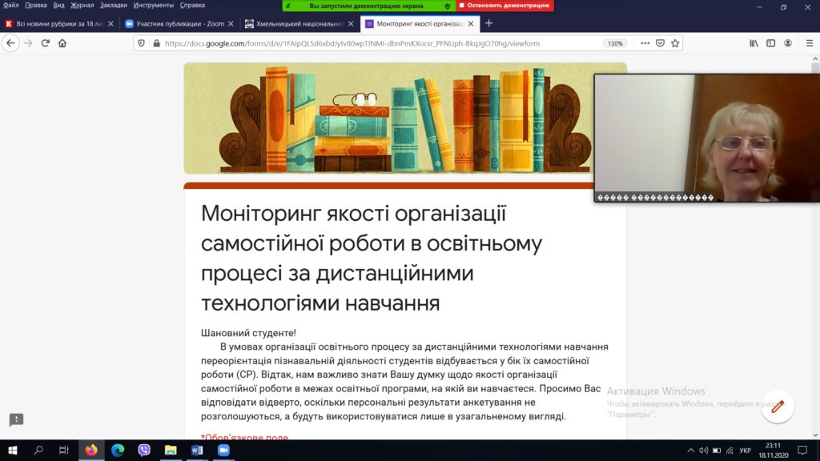Click the pencil edit form button
The height and width of the screenshot is (461, 820).
coord(777,407)
